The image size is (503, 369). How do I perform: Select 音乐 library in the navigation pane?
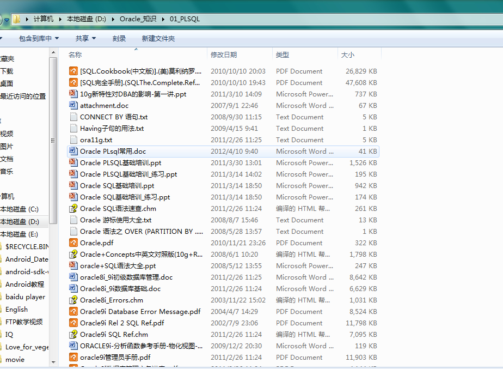pyautogui.click(x=7, y=172)
